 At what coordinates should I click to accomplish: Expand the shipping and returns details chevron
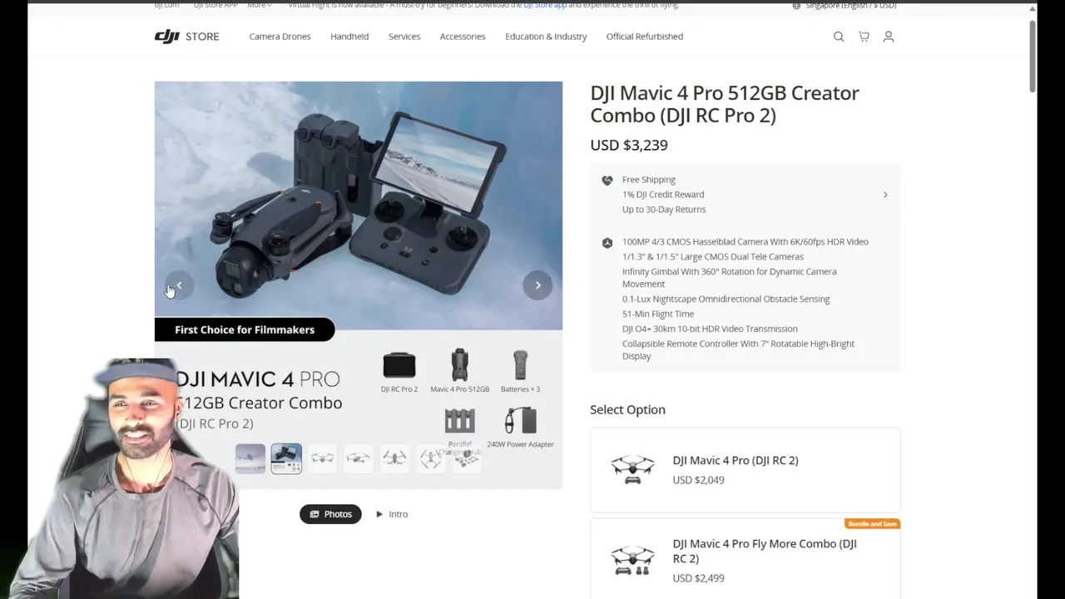[x=885, y=195]
